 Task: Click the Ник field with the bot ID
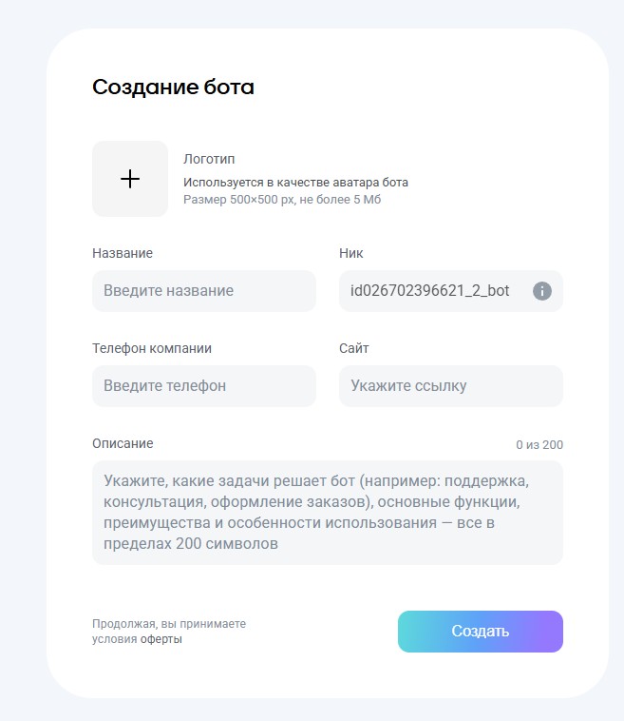(430, 291)
